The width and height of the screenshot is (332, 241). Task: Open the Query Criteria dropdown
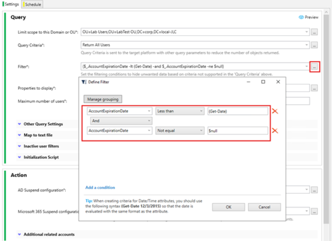click(x=307, y=45)
